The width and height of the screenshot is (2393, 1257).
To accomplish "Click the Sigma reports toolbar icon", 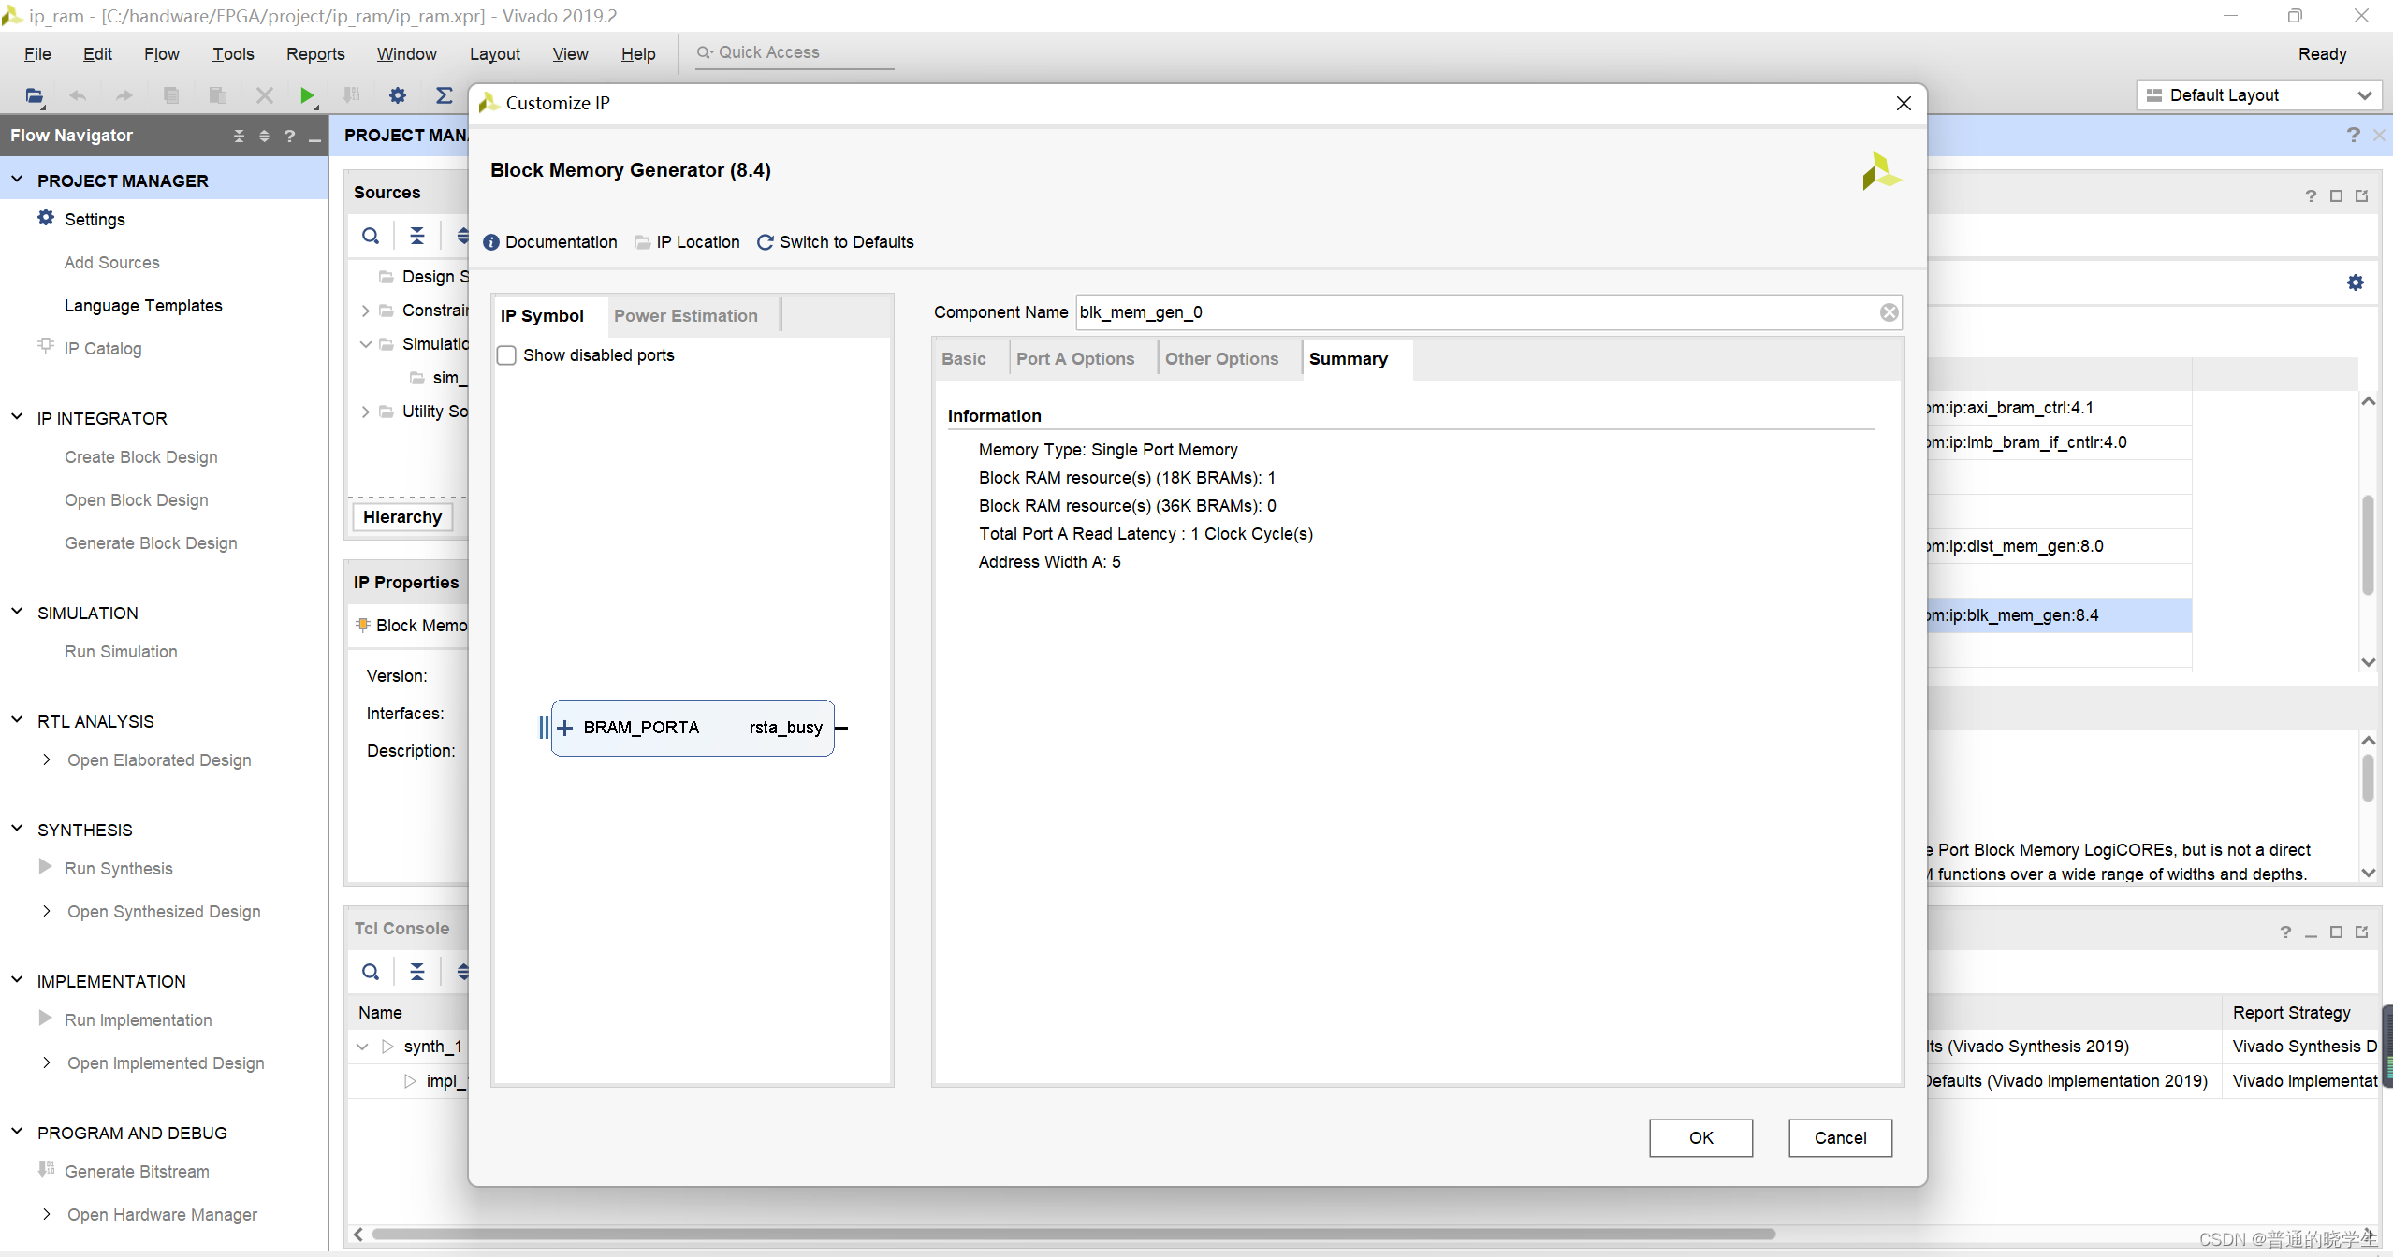I will point(445,95).
